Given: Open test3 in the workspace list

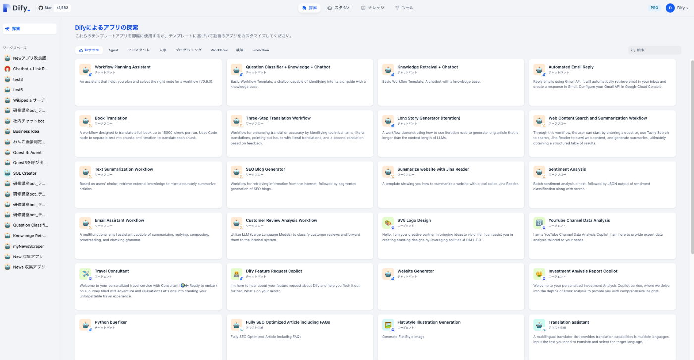Looking at the screenshot, I should (x=29, y=79).
